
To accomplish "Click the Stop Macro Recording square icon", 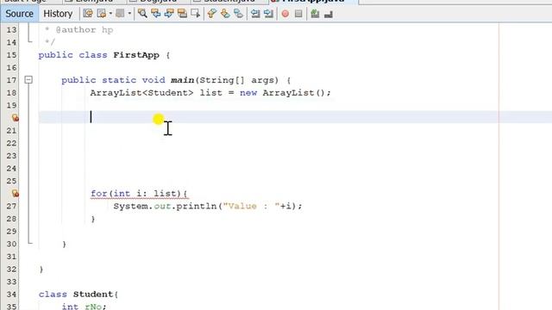I will pyautogui.click(x=298, y=14).
